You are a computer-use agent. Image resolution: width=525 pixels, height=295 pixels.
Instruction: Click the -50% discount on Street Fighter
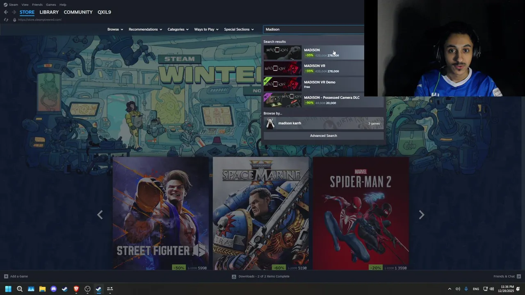point(179,268)
